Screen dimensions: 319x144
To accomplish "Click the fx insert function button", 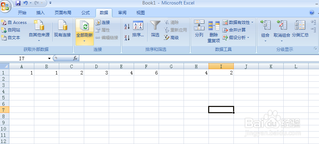I will coord(75,58).
